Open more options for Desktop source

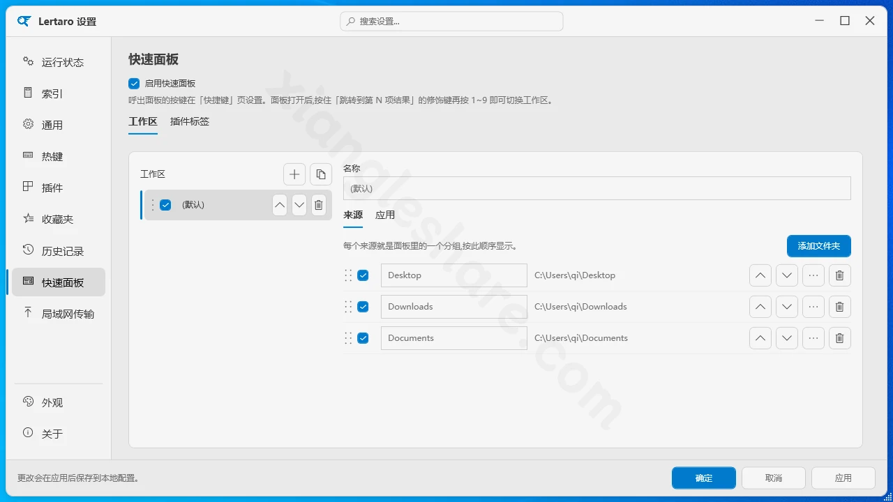tap(813, 275)
